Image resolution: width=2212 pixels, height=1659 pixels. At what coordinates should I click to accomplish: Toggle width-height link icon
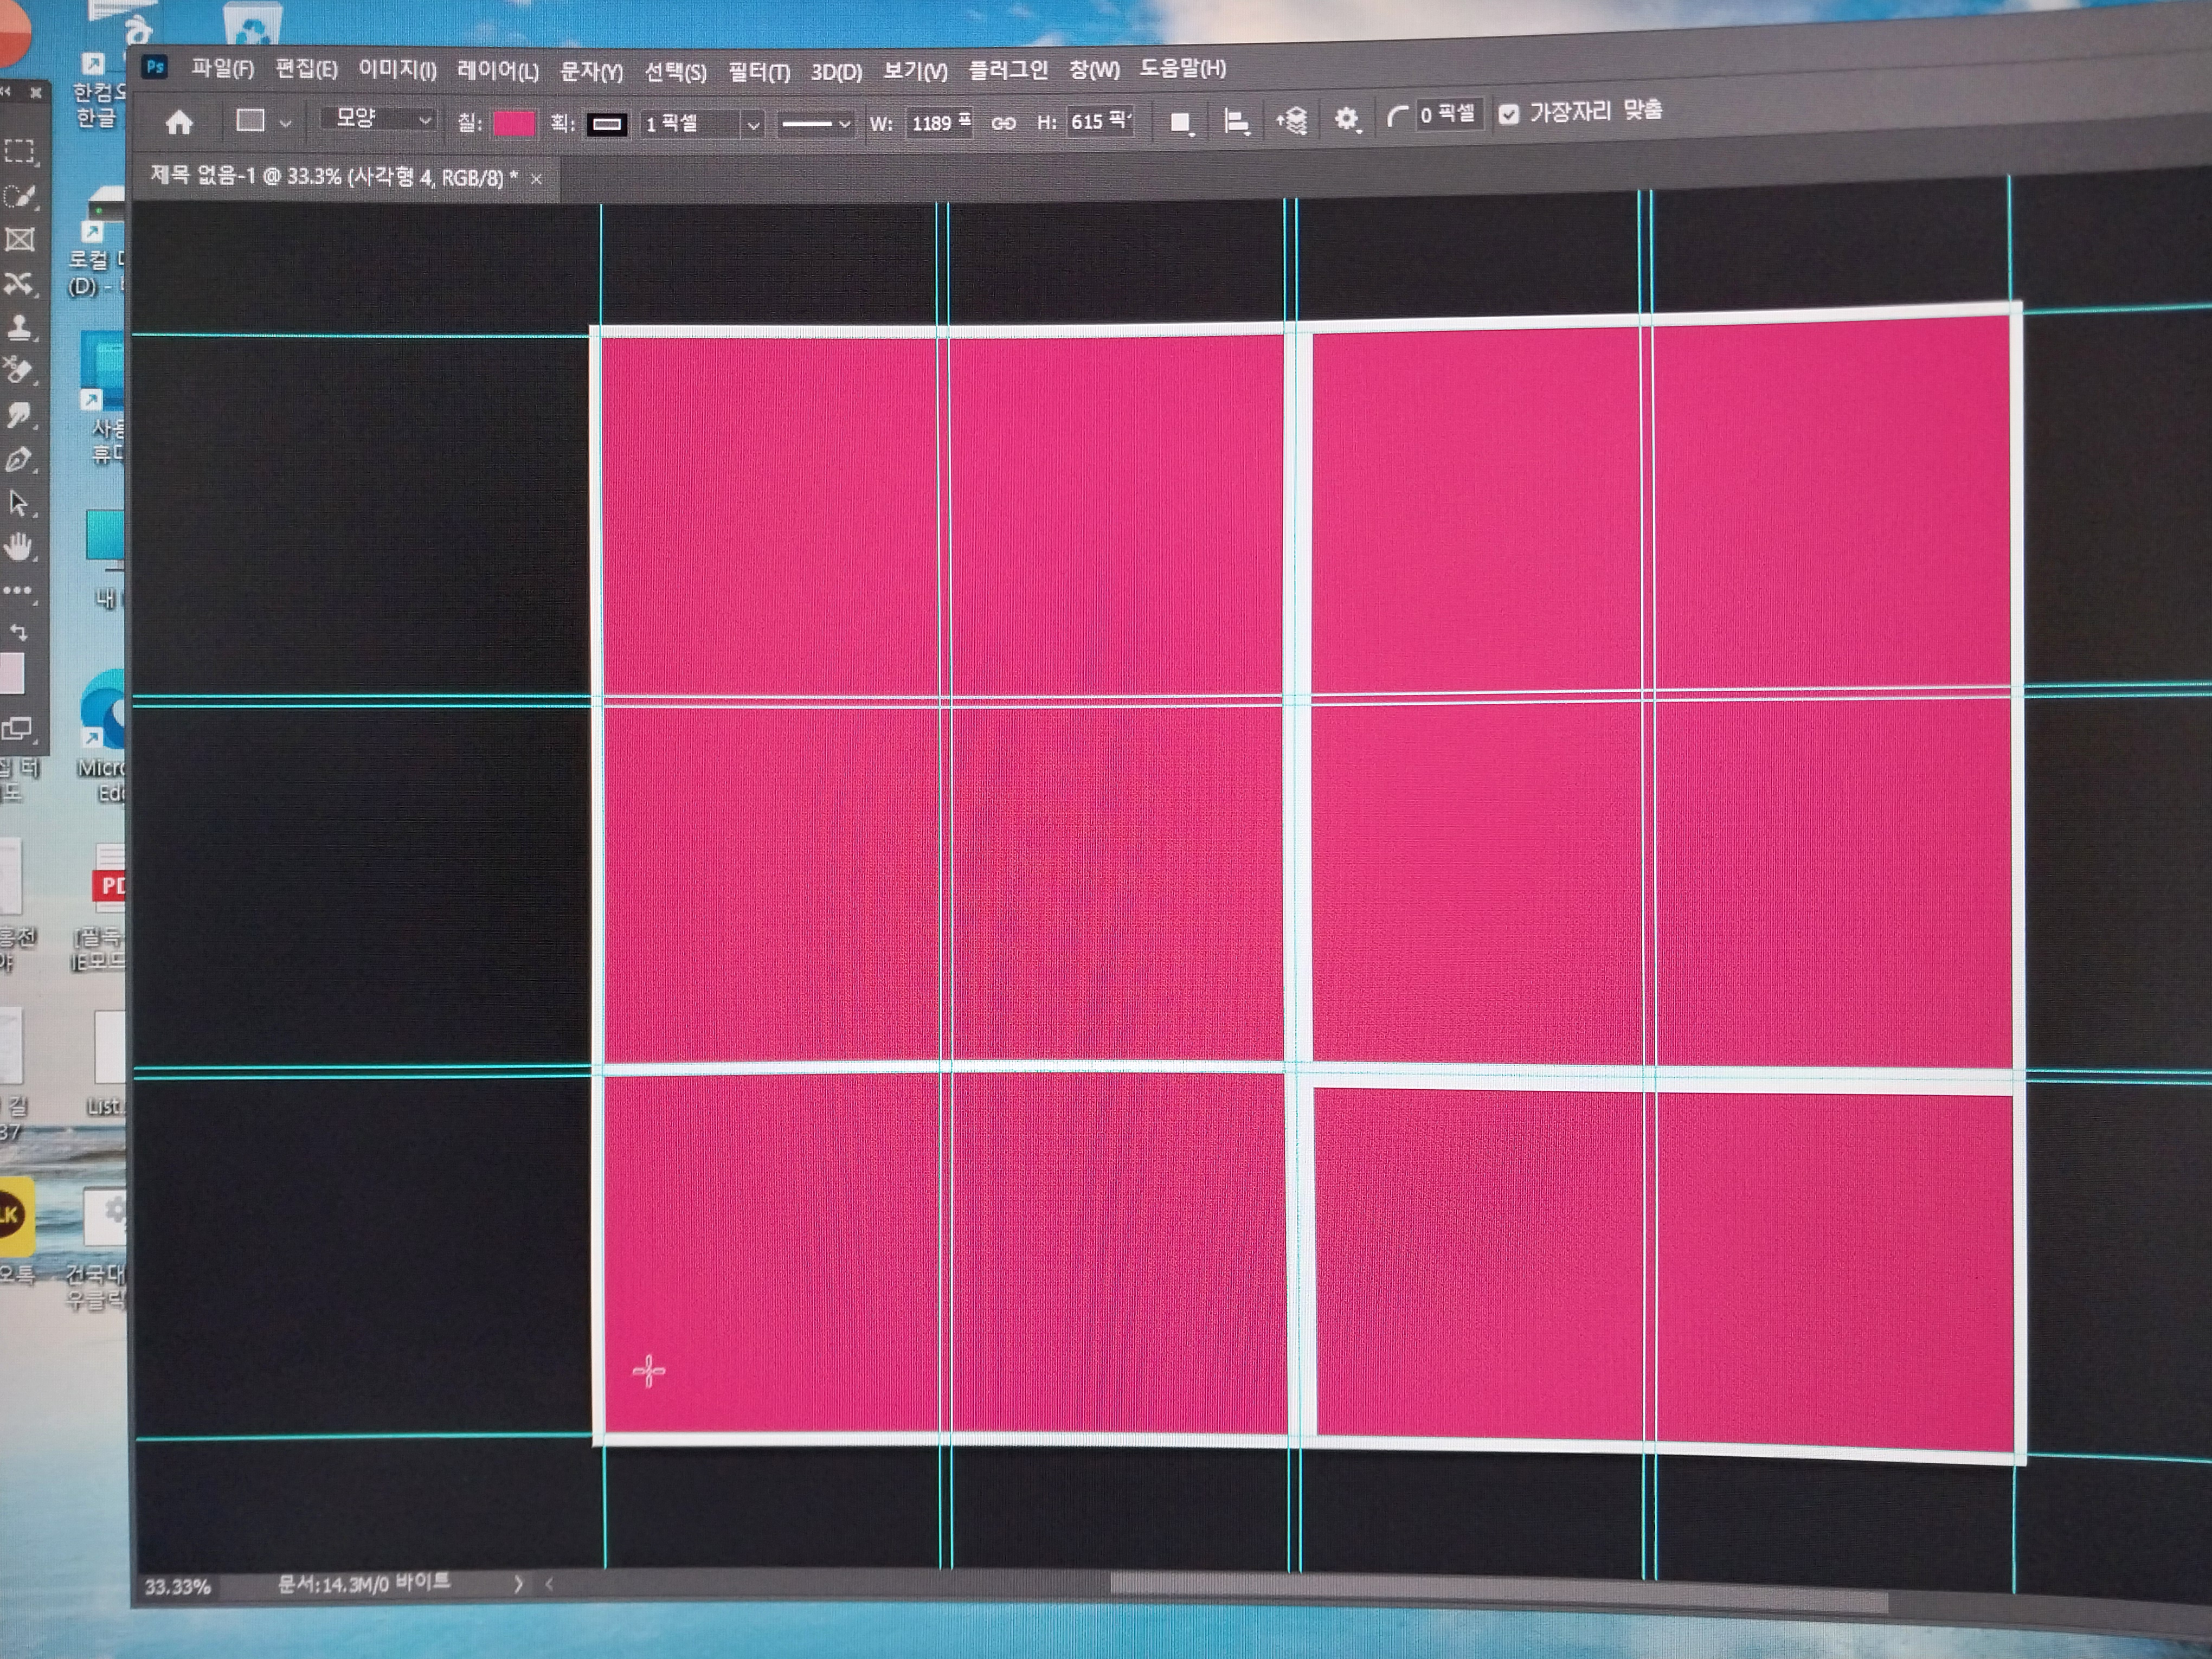(x=1003, y=123)
